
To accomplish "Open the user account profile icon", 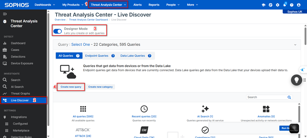I will (x=299, y=5).
